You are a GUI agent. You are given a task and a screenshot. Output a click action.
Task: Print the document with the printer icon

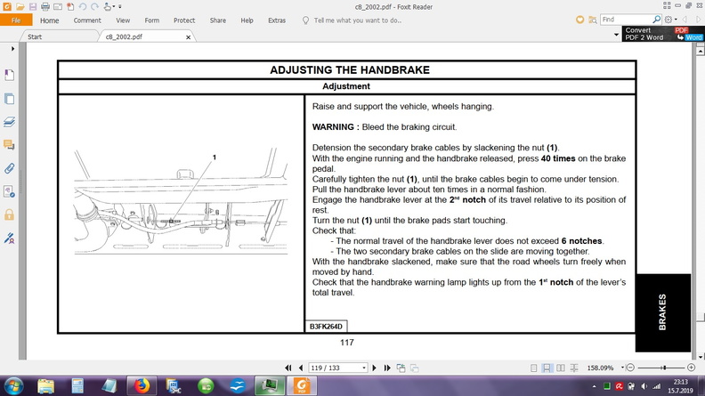coord(45,7)
